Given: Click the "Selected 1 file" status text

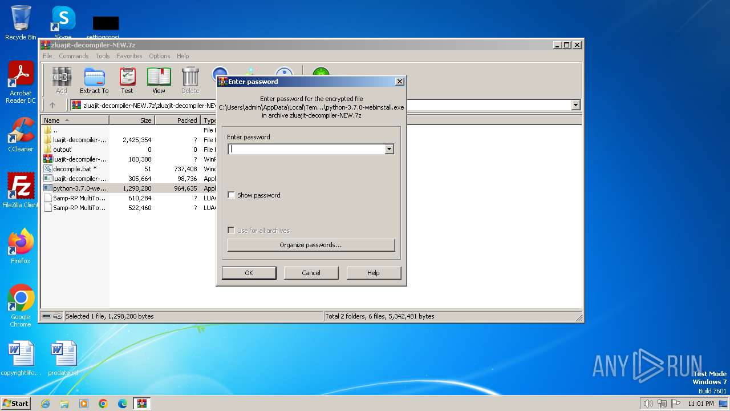Looking at the screenshot, I should click(109, 316).
